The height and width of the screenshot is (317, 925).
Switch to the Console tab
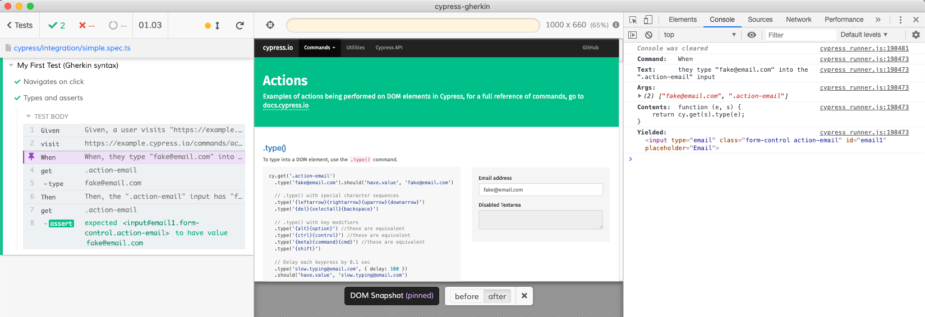pos(722,20)
